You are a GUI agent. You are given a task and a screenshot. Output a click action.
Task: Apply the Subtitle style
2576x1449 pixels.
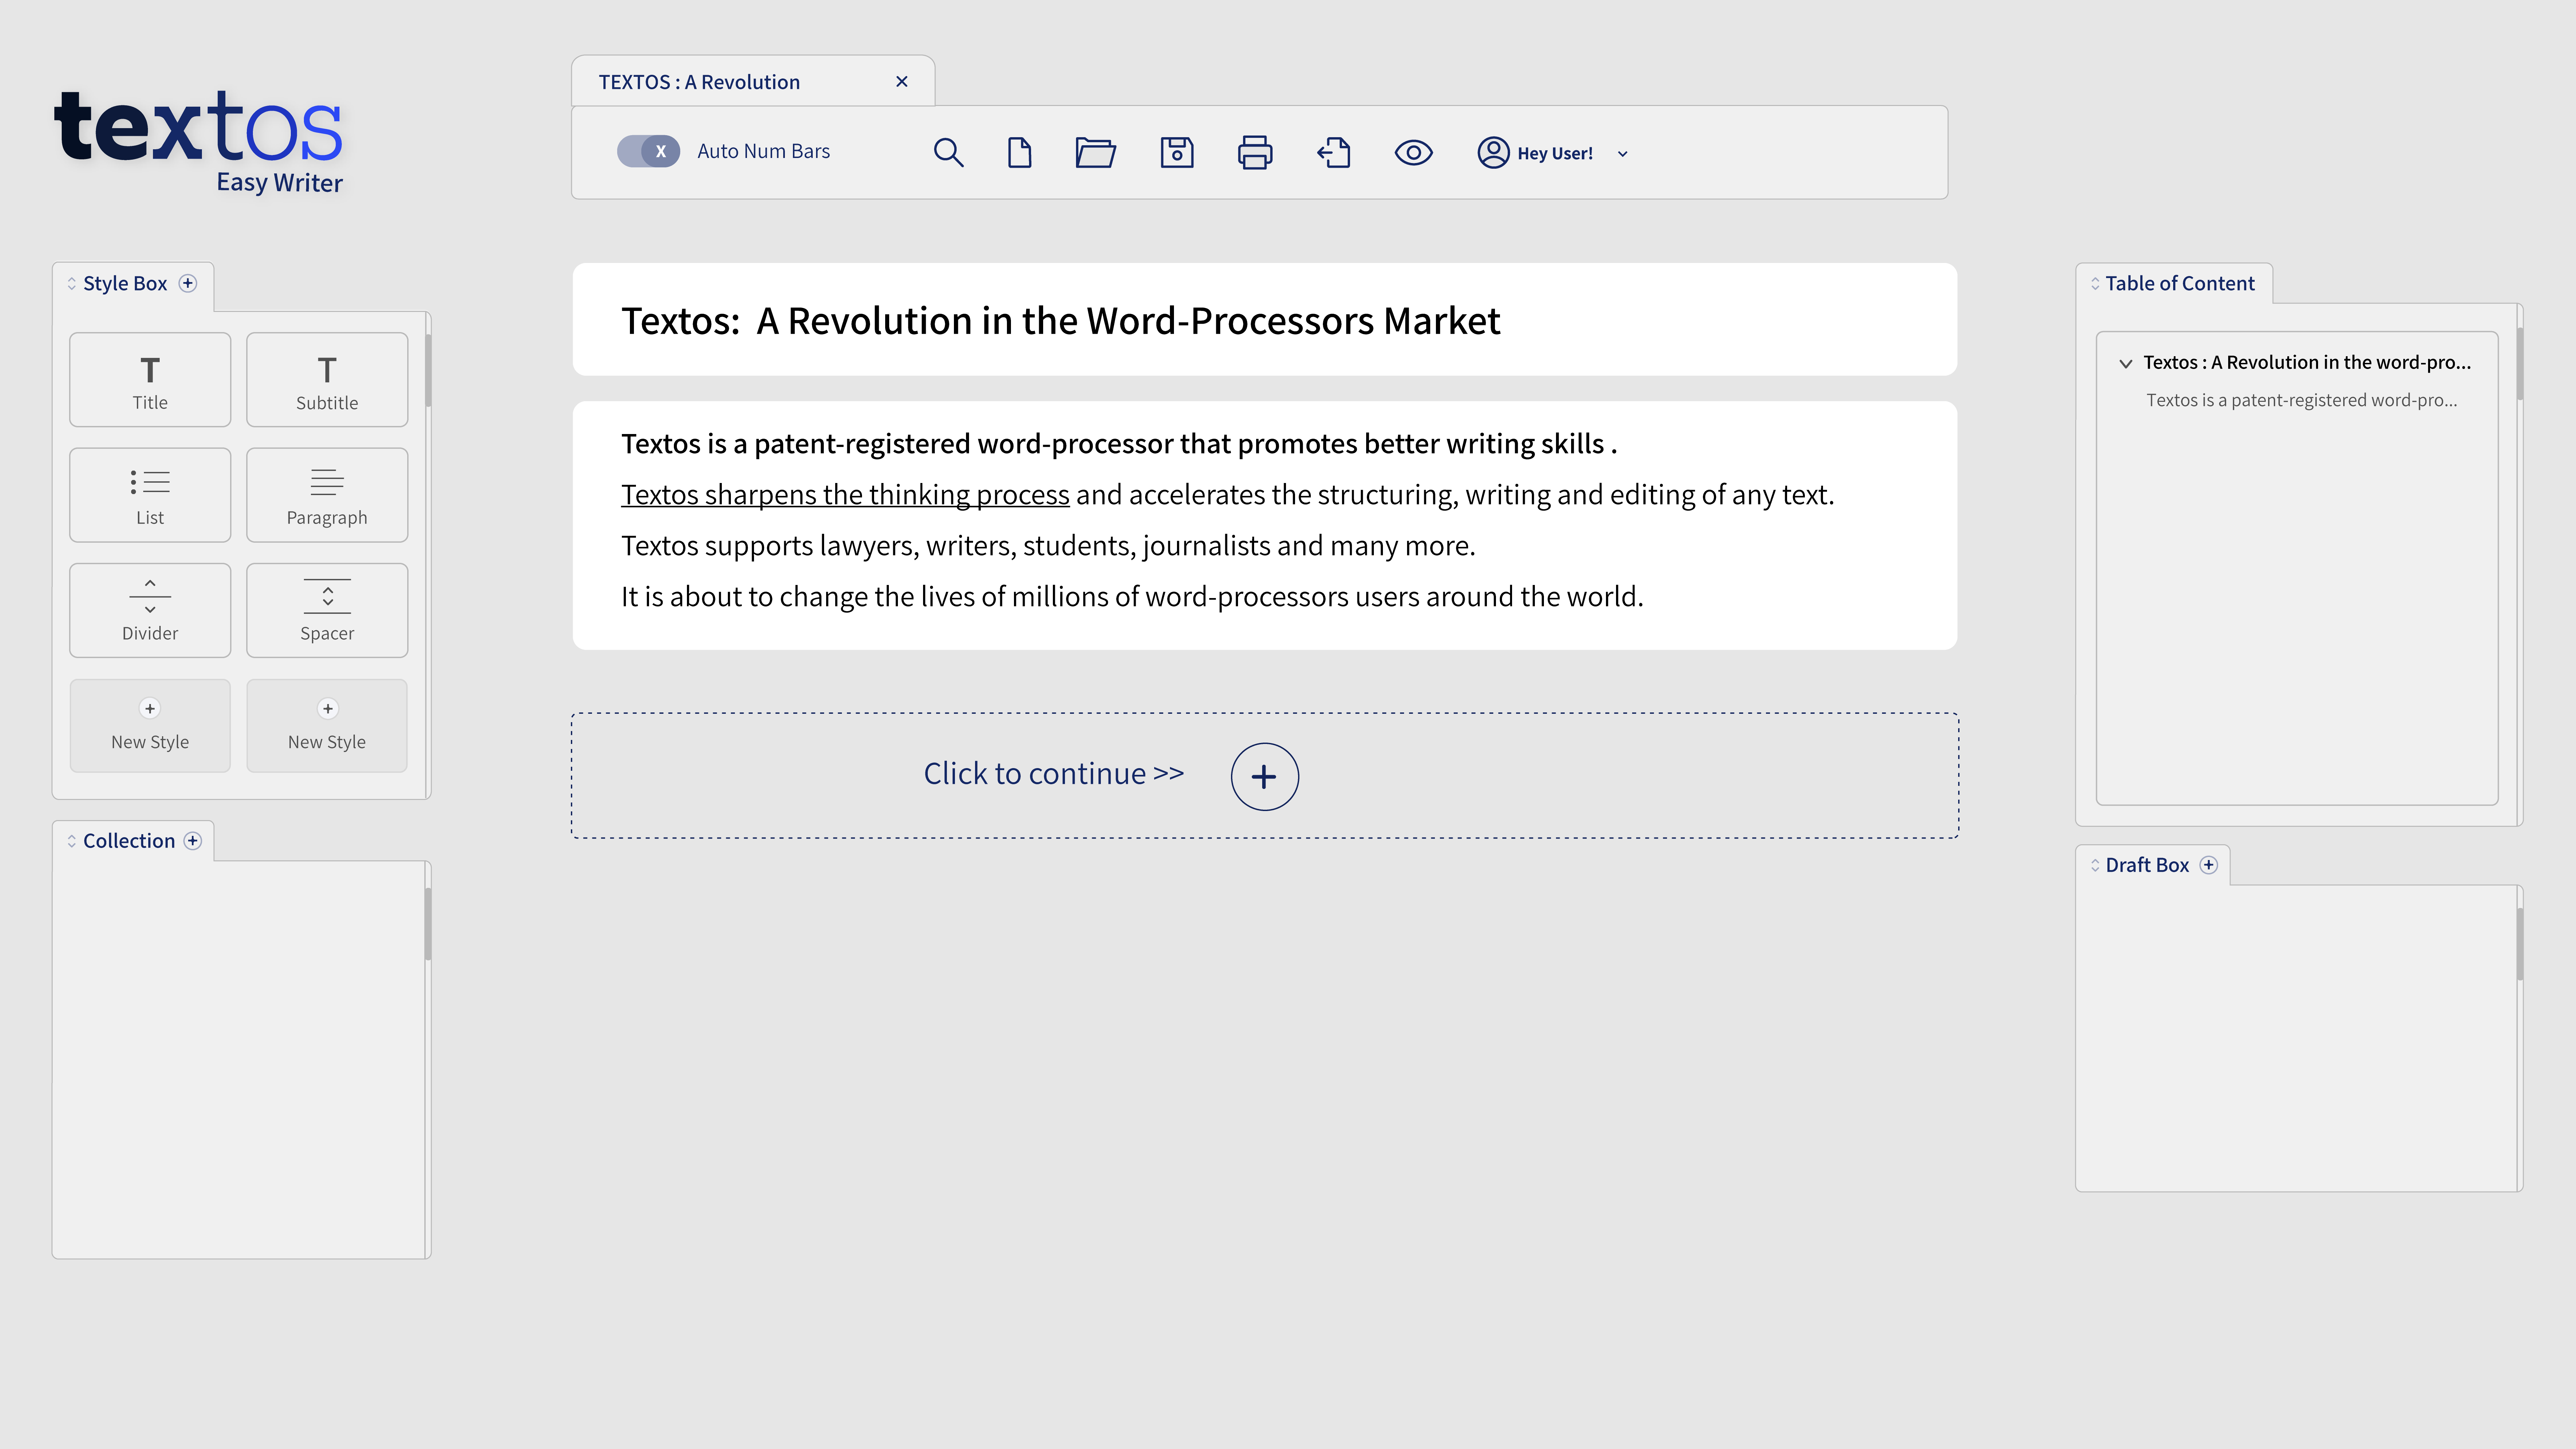[327, 380]
